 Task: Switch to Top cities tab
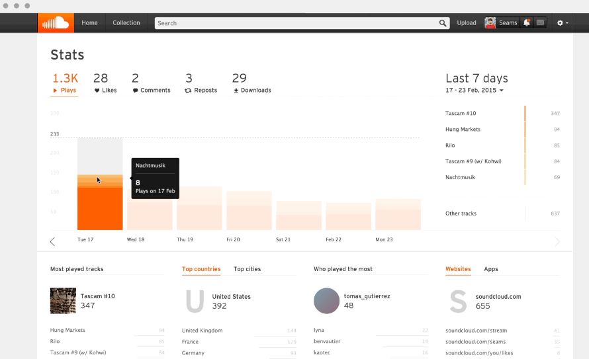247,269
